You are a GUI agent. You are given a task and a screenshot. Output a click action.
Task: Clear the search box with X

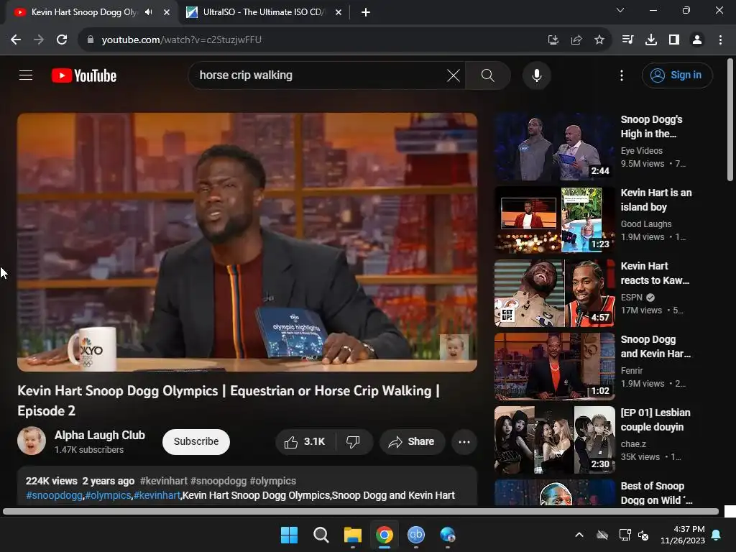(454, 75)
